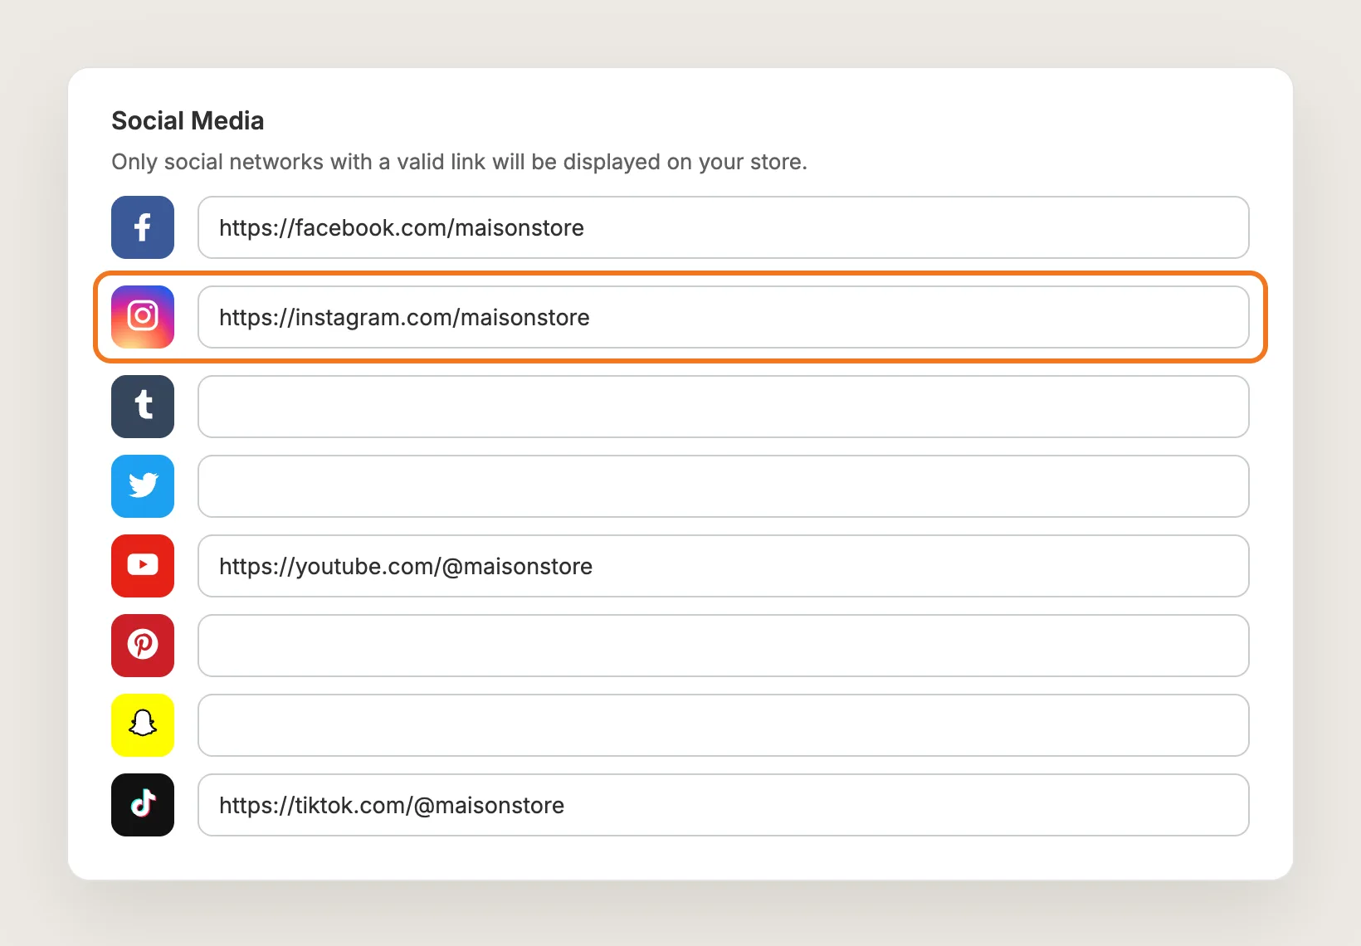Click the Tumblr icon
This screenshot has width=1361, height=946.
point(143,407)
